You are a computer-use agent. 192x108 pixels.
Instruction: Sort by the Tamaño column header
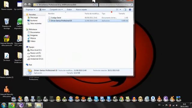coord(122,13)
